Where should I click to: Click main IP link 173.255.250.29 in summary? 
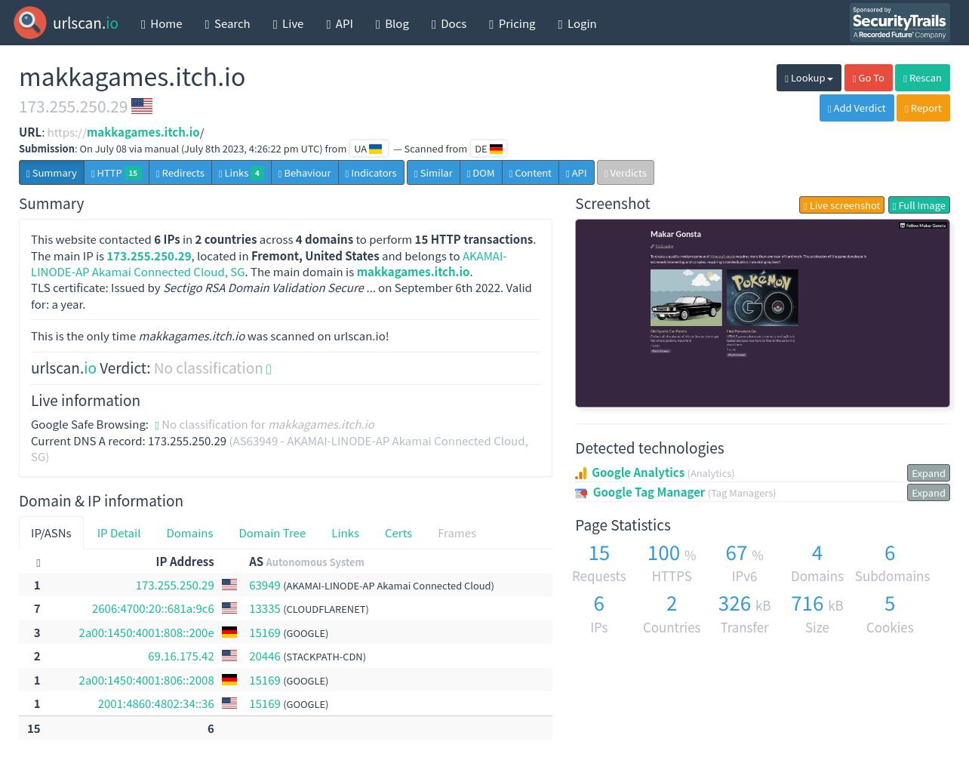tap(149, 256)
